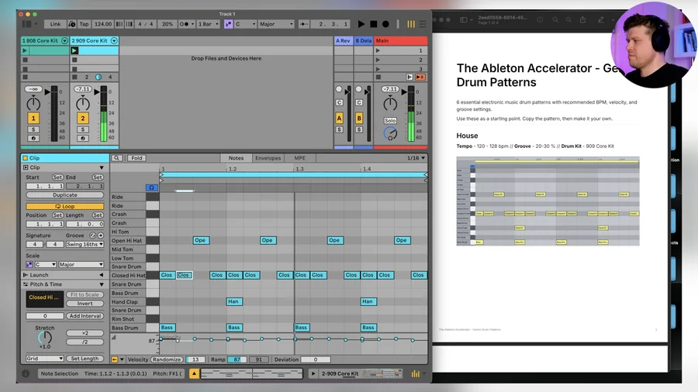This screenshot has width=698, height=392.
Task: Click the Main track Solo button
Action: point(390,120)
